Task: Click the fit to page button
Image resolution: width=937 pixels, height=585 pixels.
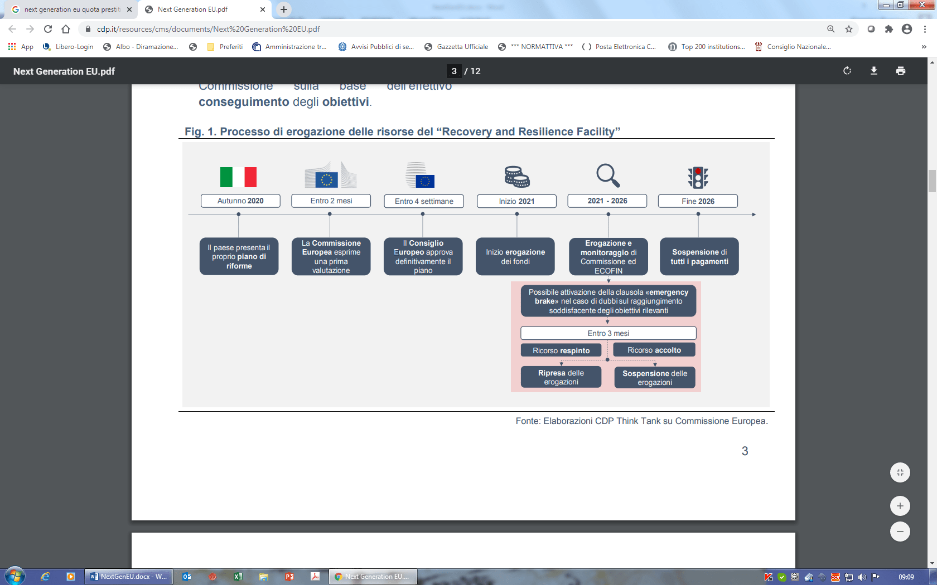Action: pyautogui.click(x=900, y=472)
